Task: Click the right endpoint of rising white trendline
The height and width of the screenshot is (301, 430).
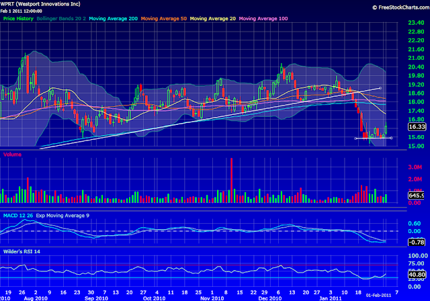Action: (x=380, y=88)
